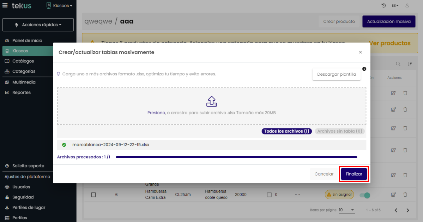Open Multimedia in the sidebar
This screenshot has height=222, width=423.
coord(24,82)
